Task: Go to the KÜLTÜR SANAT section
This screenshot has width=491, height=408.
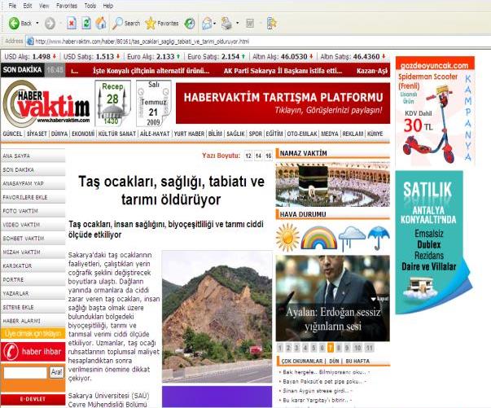Action: click(x=117, y=134)
